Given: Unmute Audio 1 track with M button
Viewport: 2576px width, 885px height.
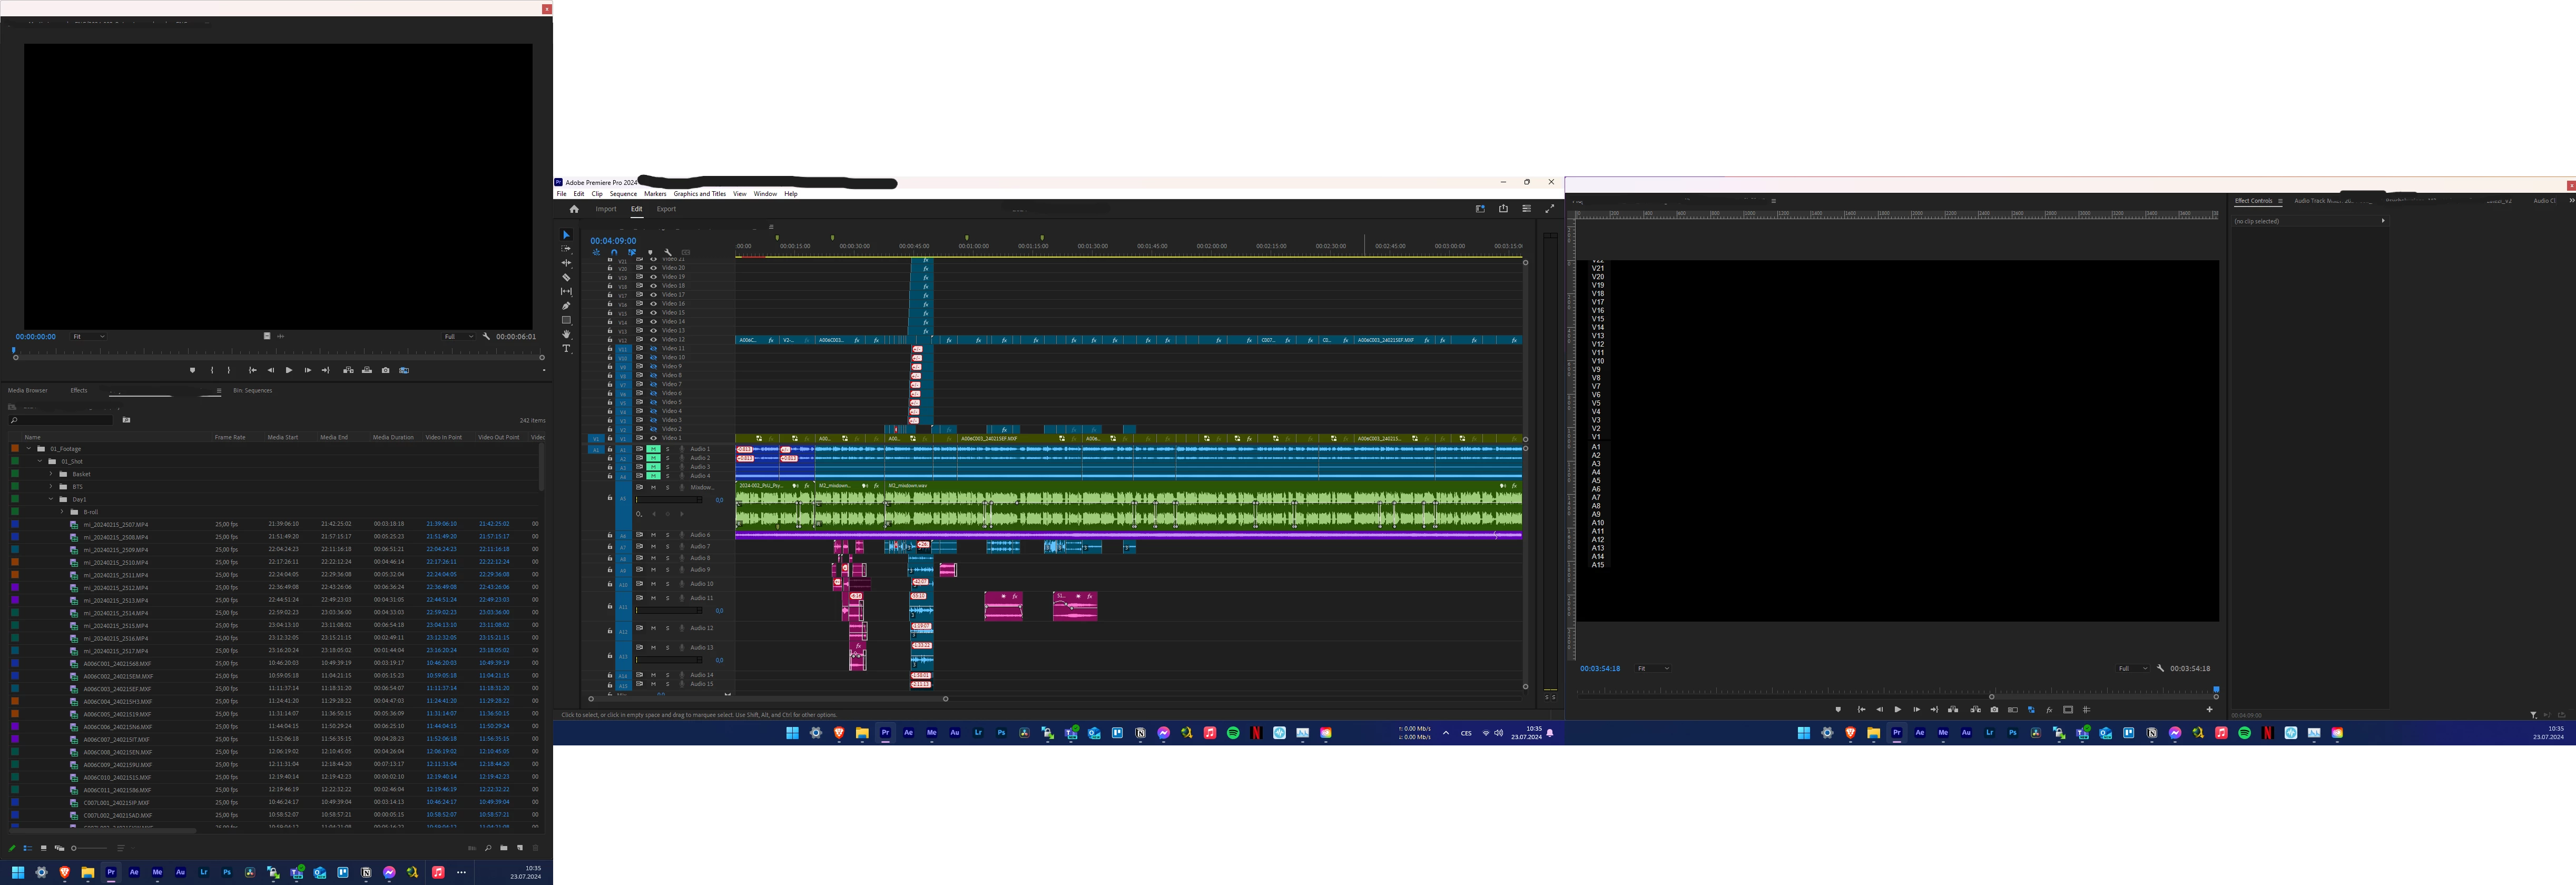Looking at the screenshot, I should click(653, 449).
